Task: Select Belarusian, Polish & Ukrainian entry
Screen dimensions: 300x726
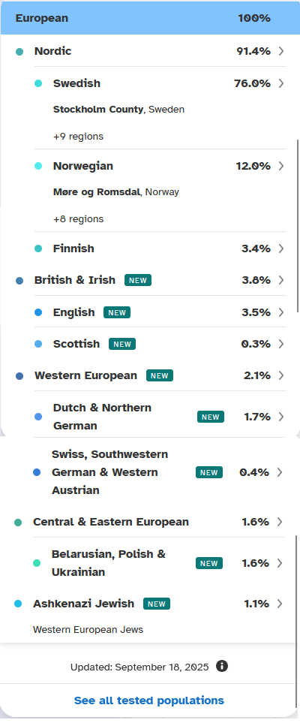Action: (x=159, y=563)
